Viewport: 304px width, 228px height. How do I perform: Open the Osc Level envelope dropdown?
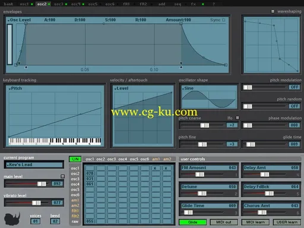19,20
